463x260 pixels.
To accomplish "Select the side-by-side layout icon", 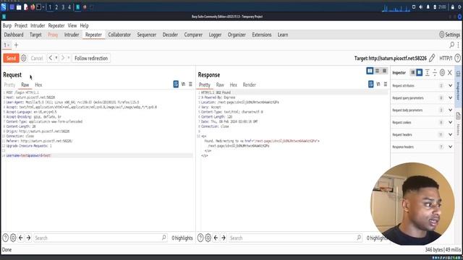I will (x=370, y=71).
